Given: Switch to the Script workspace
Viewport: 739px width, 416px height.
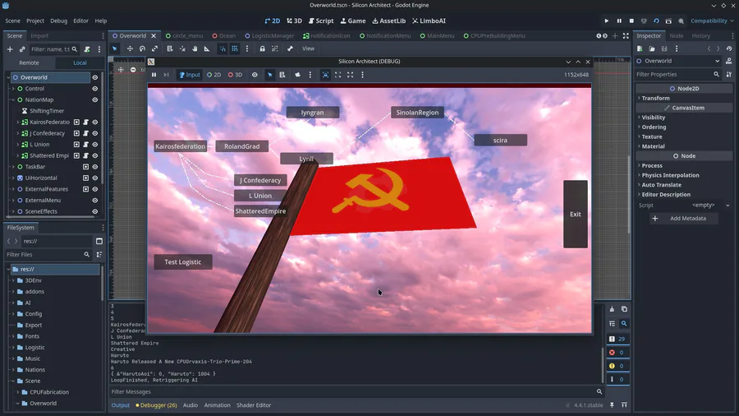Looking at the screenshot, I should [321, 21].
